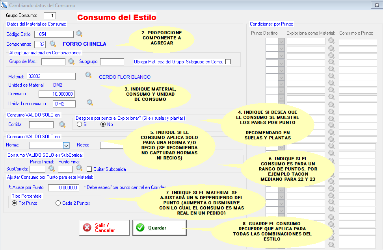Choose Cada 2 Puntos as Tipo Porcentaje

[x=58, y=203]
